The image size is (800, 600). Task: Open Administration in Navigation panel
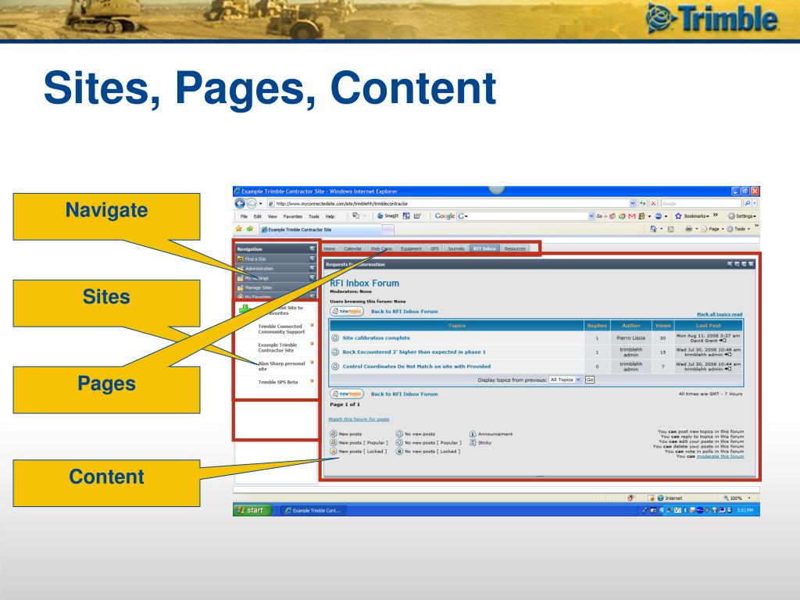click(x=259, y=269)
